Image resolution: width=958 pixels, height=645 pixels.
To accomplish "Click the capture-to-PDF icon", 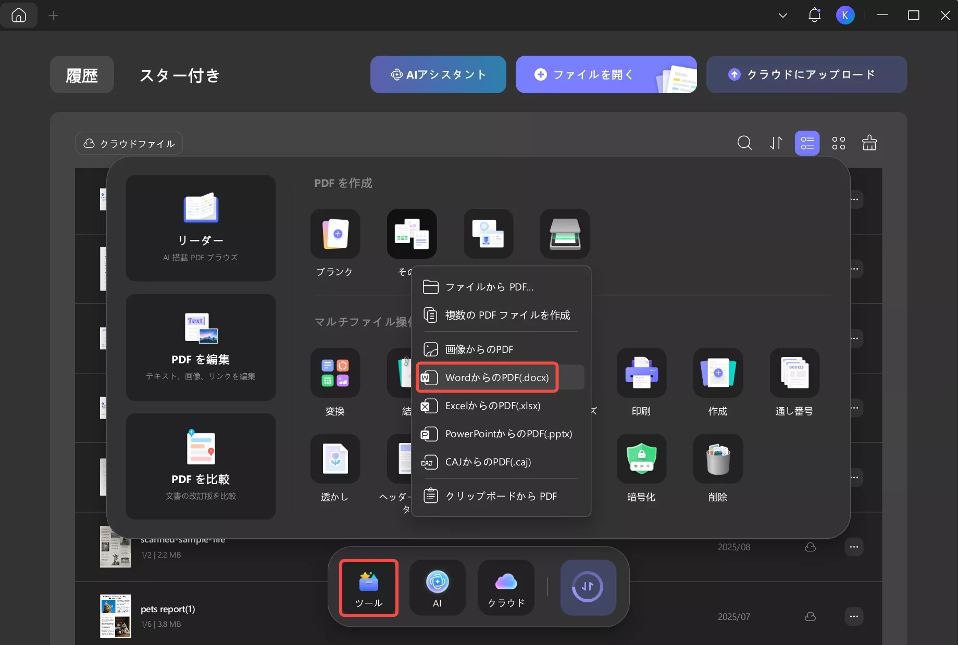I will pyautogui.click(x=488, y=234).
